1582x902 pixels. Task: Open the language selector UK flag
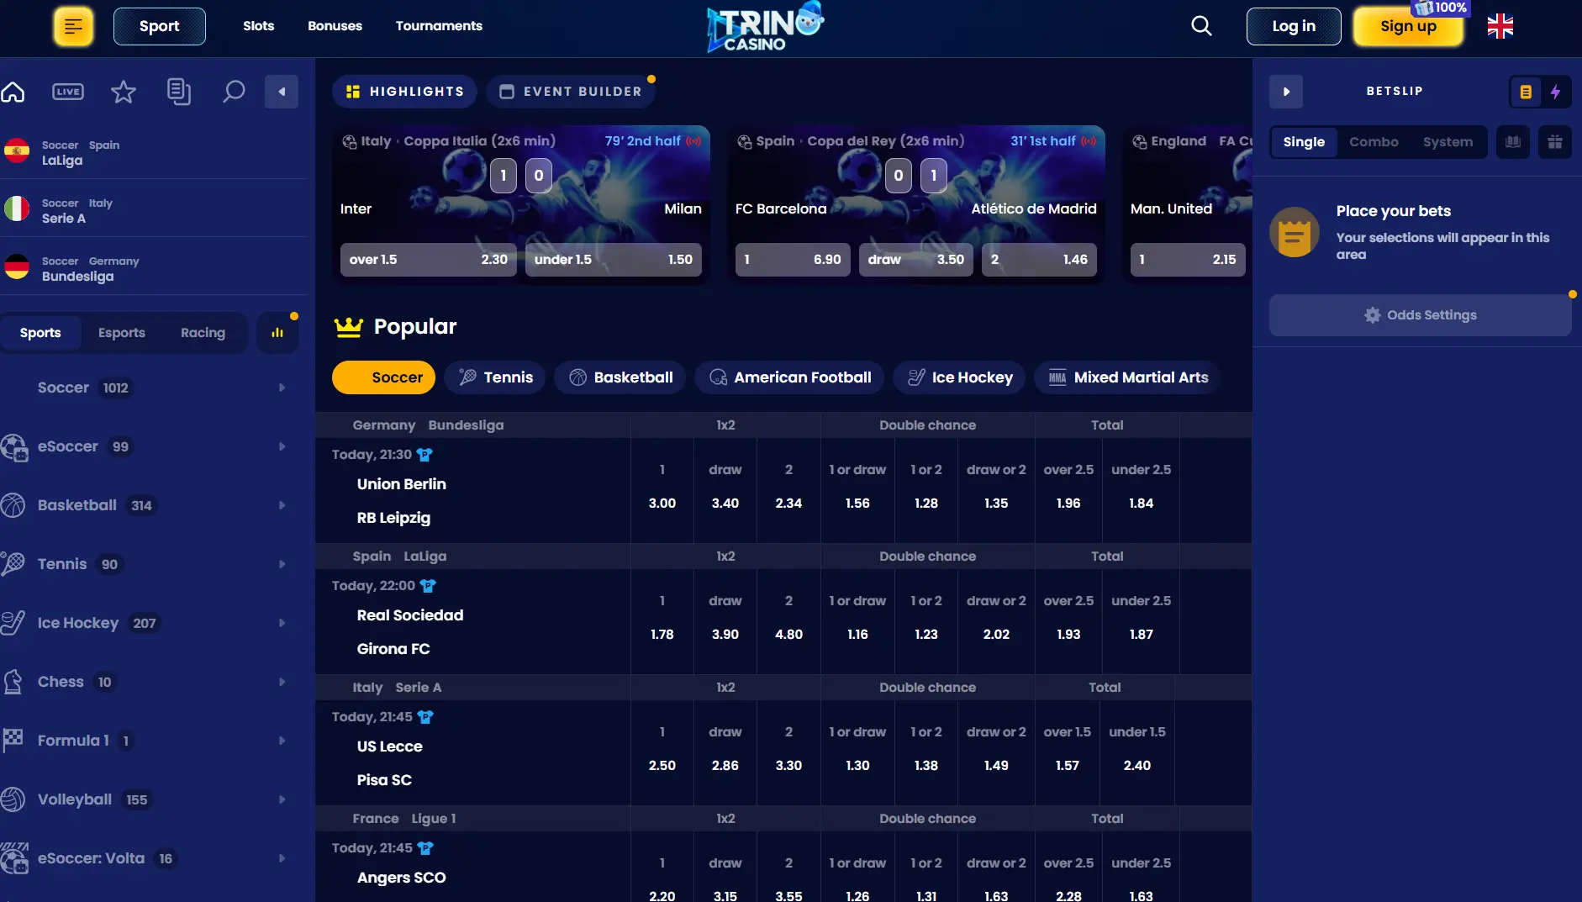(1500, 26)
